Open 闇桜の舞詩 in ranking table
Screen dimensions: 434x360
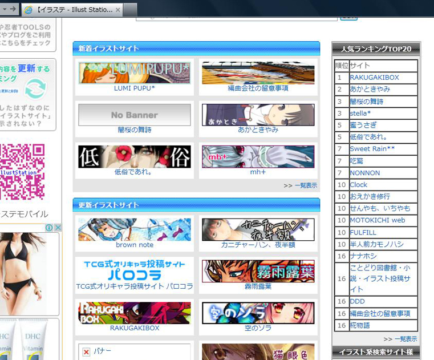(367, 102)
